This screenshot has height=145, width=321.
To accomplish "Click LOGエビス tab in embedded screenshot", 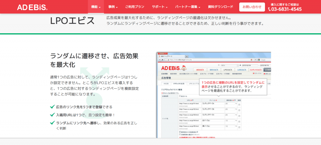I will tap(242, 70).
